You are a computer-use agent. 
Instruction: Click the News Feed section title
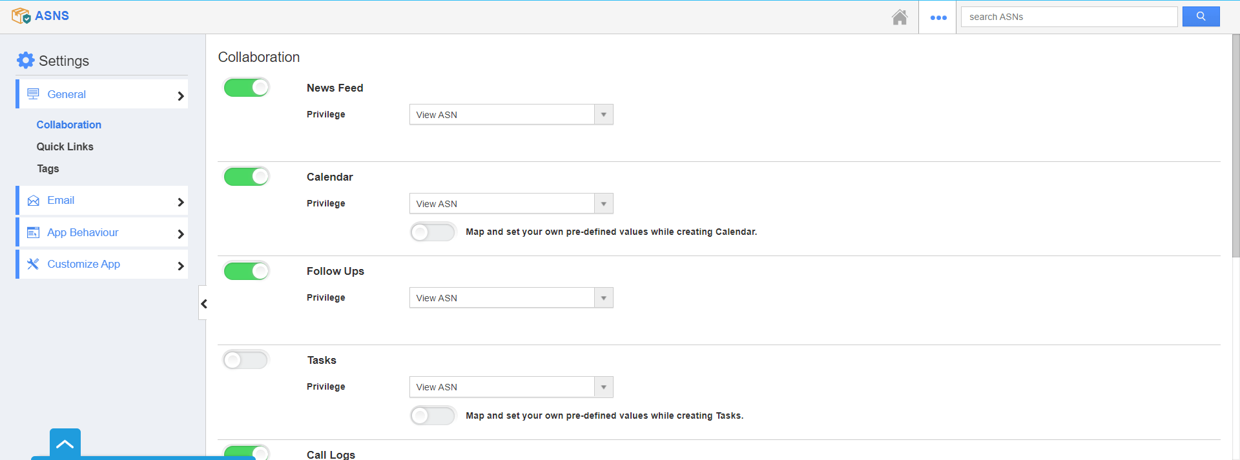click(335, 88)
